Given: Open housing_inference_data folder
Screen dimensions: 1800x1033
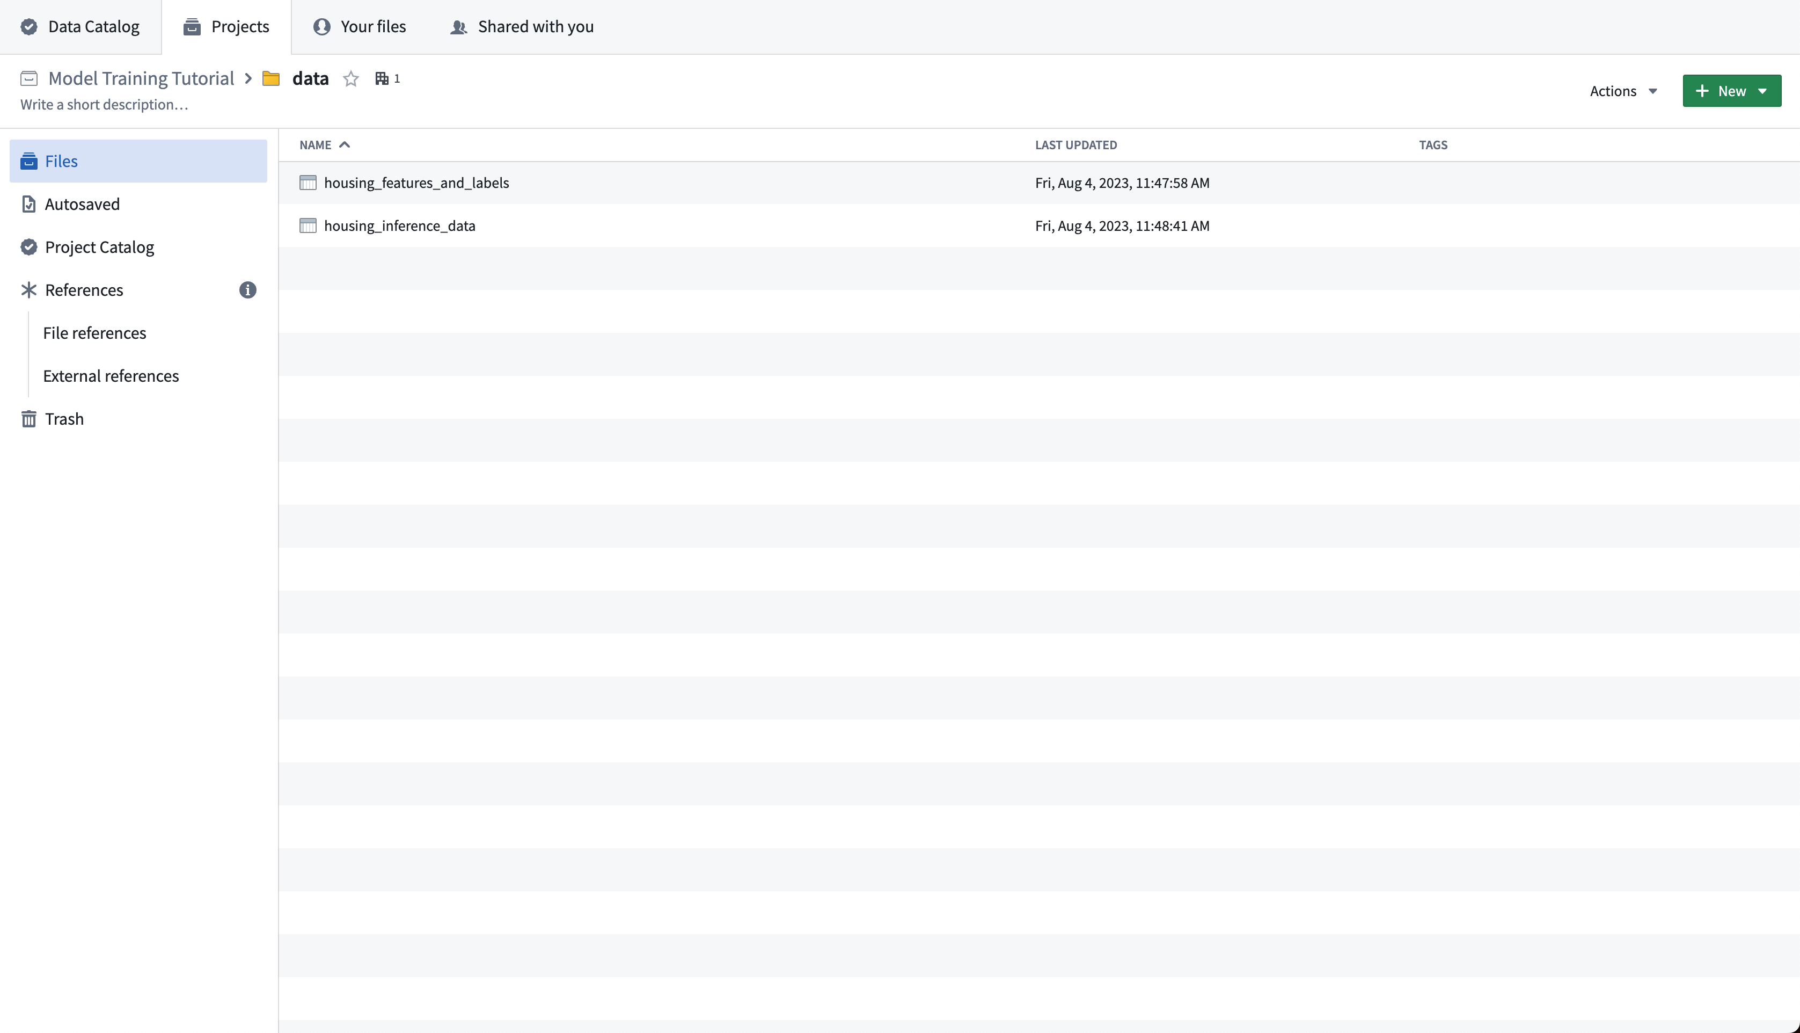Looking at the screenshot, I should point(399,225).
